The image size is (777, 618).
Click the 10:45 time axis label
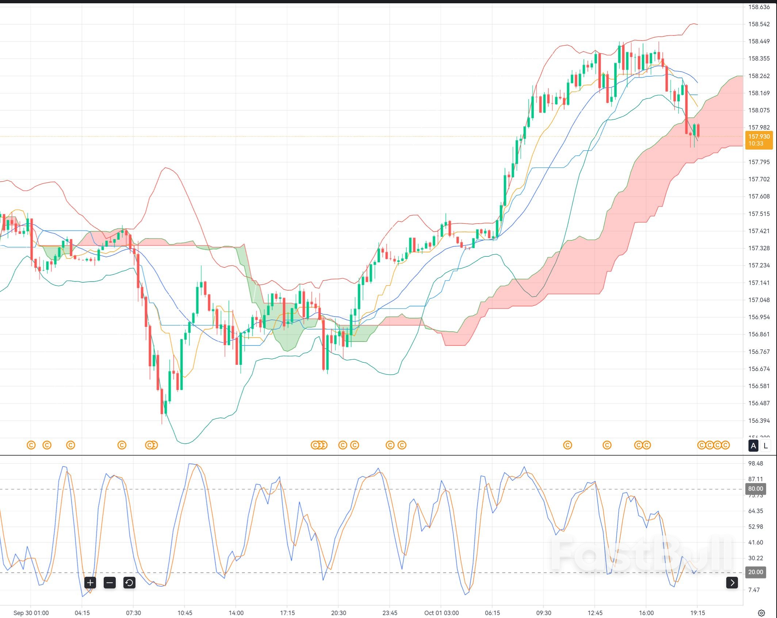185,613
